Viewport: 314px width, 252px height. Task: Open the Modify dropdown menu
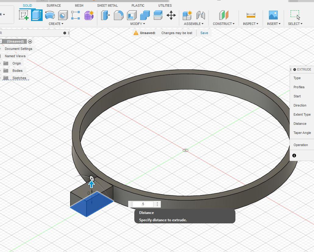[x=137, y=24]
